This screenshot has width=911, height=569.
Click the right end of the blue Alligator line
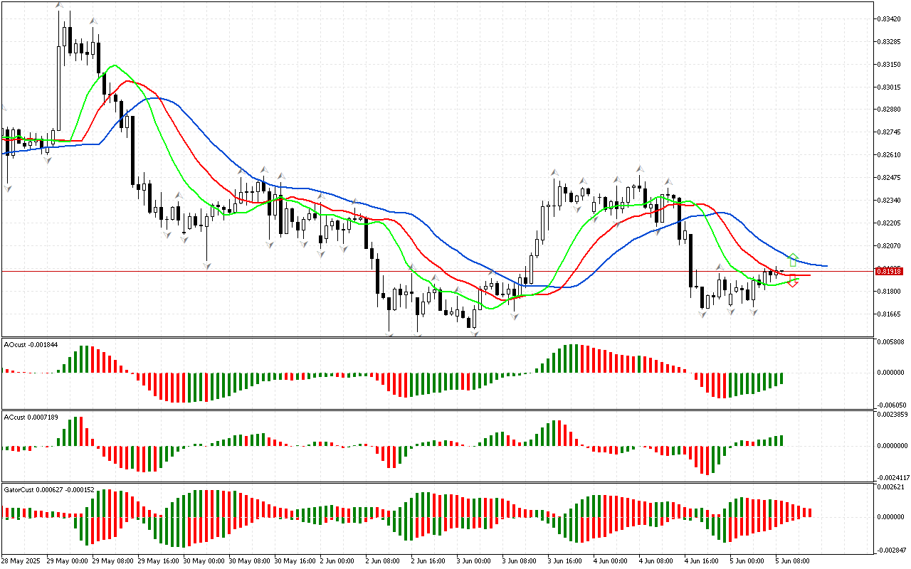tap(826, 266)
